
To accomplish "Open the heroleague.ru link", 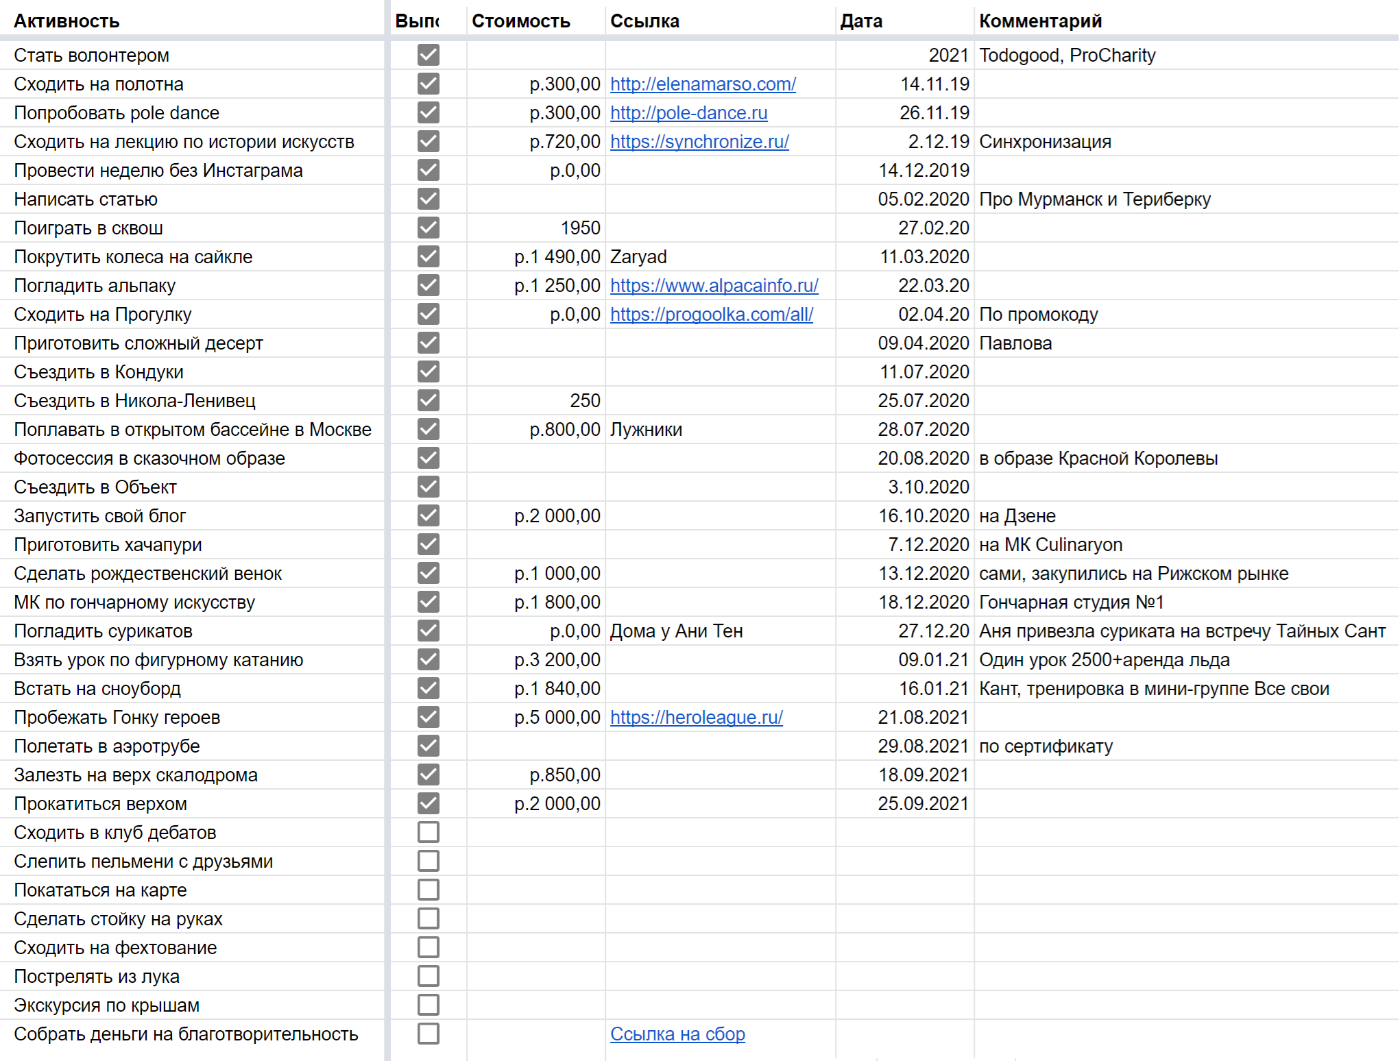I will [697, 717].
